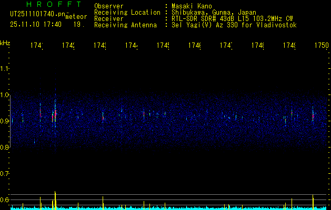Screen dimensions: 331x210
Task: Select RTL-SDR SDR# 43dB receiver details
Action: pyautogui.click(x=232, y=19)
